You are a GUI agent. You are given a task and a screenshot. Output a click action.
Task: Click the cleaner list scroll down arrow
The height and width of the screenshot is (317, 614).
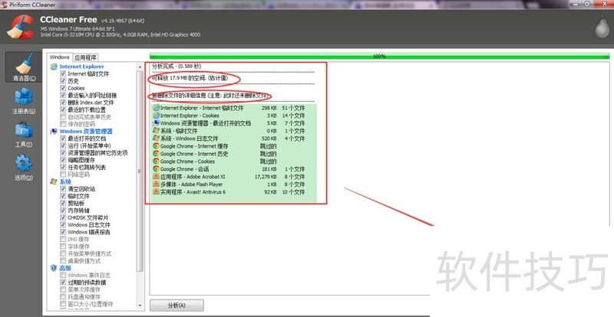pos(140,306)
